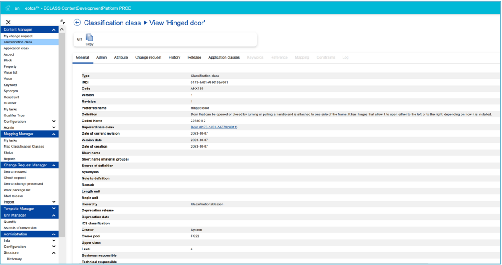Click the back arrow beside Classification class

coord(77,23)
